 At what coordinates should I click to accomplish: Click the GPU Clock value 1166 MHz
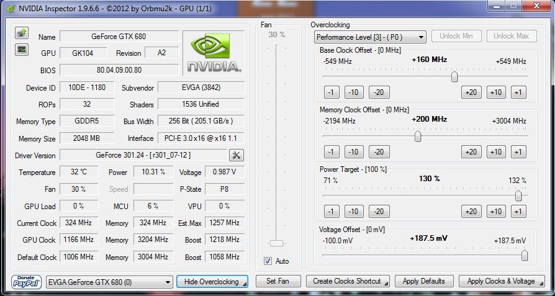tap(79, 240)
